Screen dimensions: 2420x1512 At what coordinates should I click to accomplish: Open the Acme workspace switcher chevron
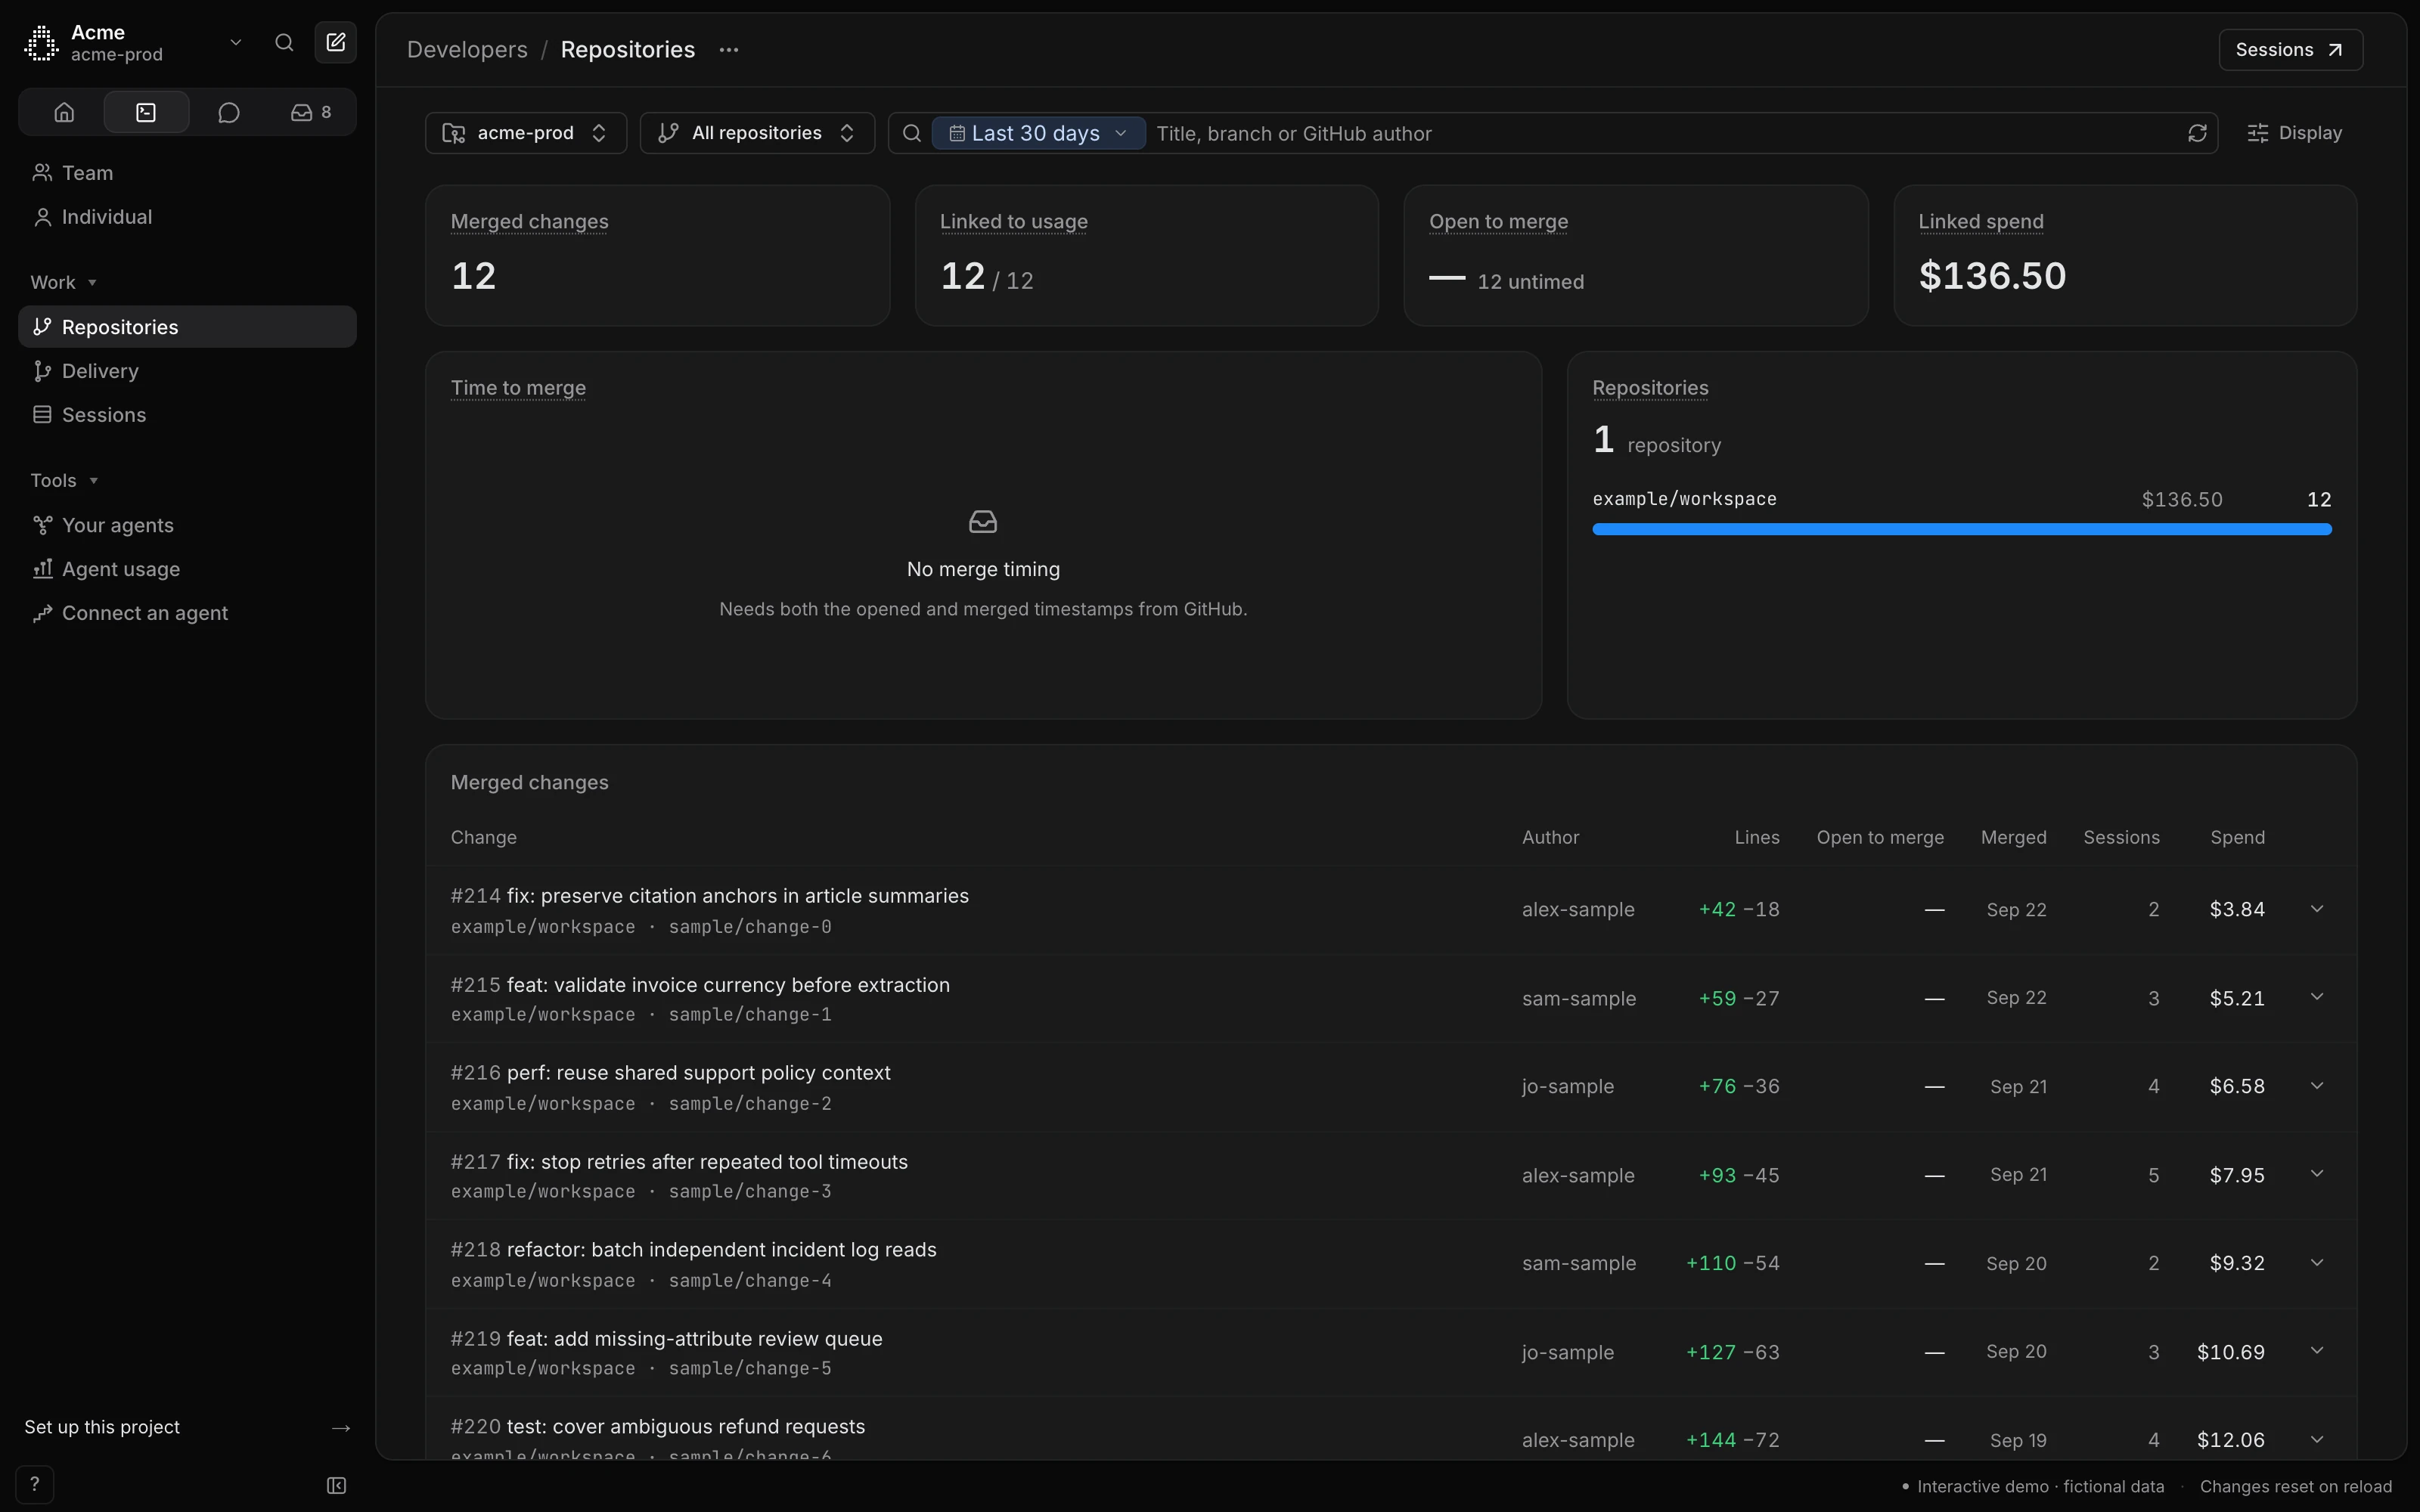click(236, 42)
